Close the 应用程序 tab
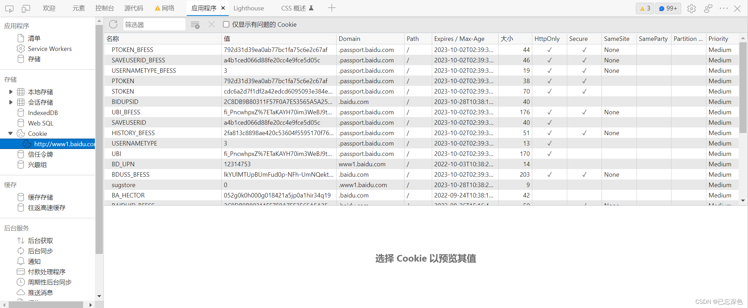748x308 pixels. click(223, 8)
